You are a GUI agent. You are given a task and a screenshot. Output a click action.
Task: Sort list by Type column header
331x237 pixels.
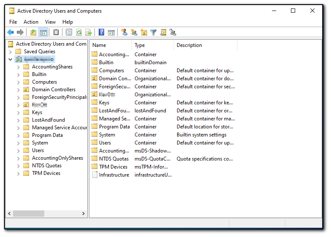coord(153,45)
